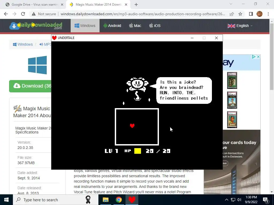
Task: Select the Mac platform tab
Action: (x=135, y=26)
